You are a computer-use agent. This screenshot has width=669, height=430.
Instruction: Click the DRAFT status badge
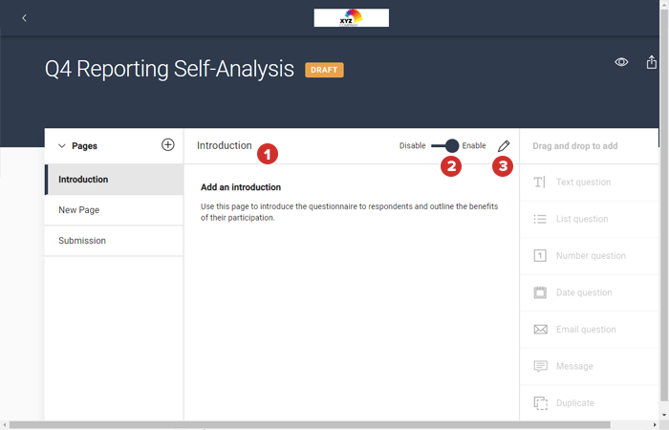324,70
